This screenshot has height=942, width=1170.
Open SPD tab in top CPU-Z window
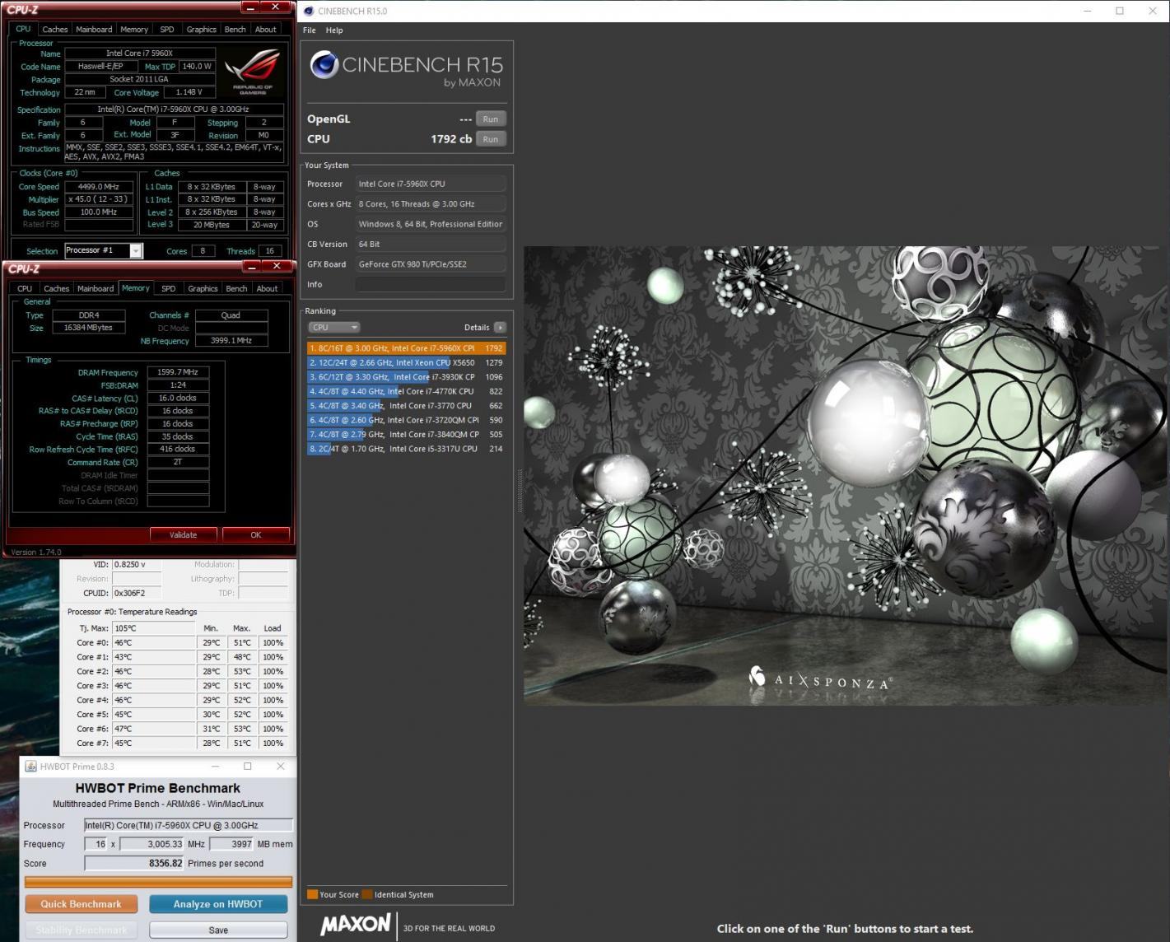coord(167,29)
